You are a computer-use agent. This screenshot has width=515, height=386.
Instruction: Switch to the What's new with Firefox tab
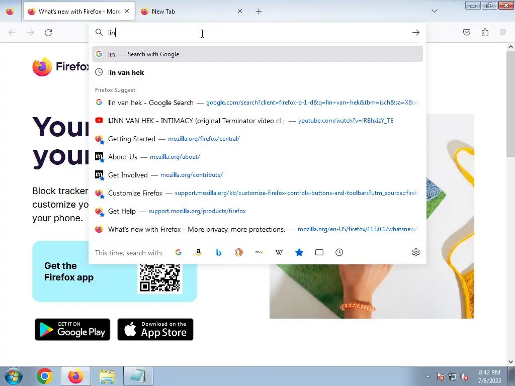[x=79, y=12]
